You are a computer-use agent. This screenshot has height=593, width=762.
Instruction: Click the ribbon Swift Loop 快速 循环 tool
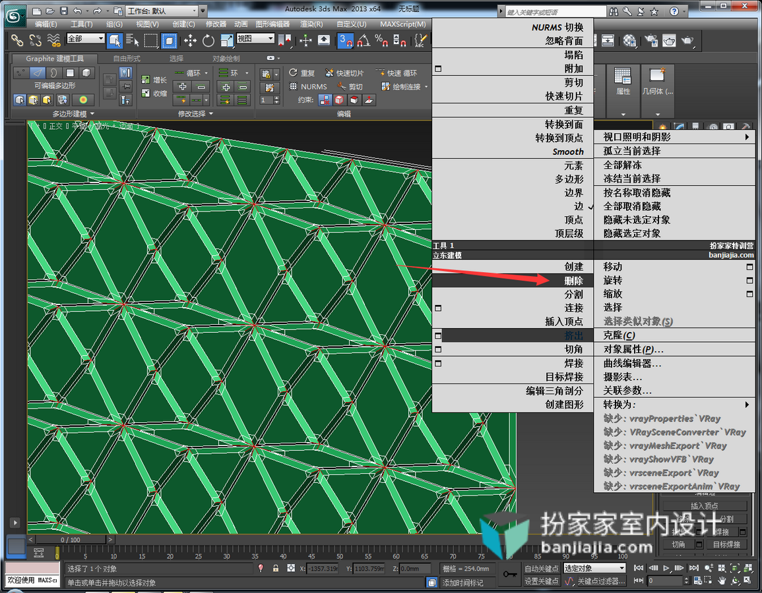click(397, 72)
